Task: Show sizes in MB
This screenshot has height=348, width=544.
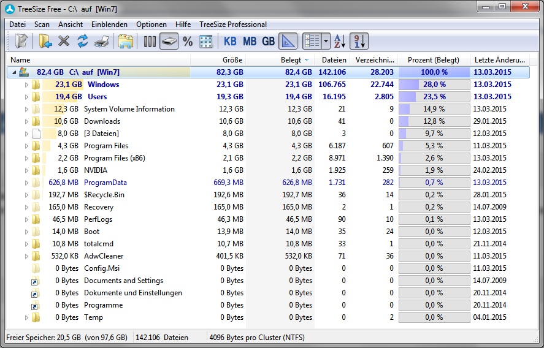Action: pos(250,42)
